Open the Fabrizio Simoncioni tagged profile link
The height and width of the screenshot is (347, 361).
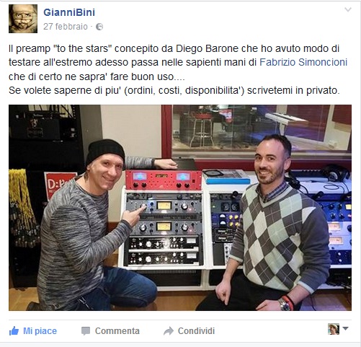(x=303, y=62)
